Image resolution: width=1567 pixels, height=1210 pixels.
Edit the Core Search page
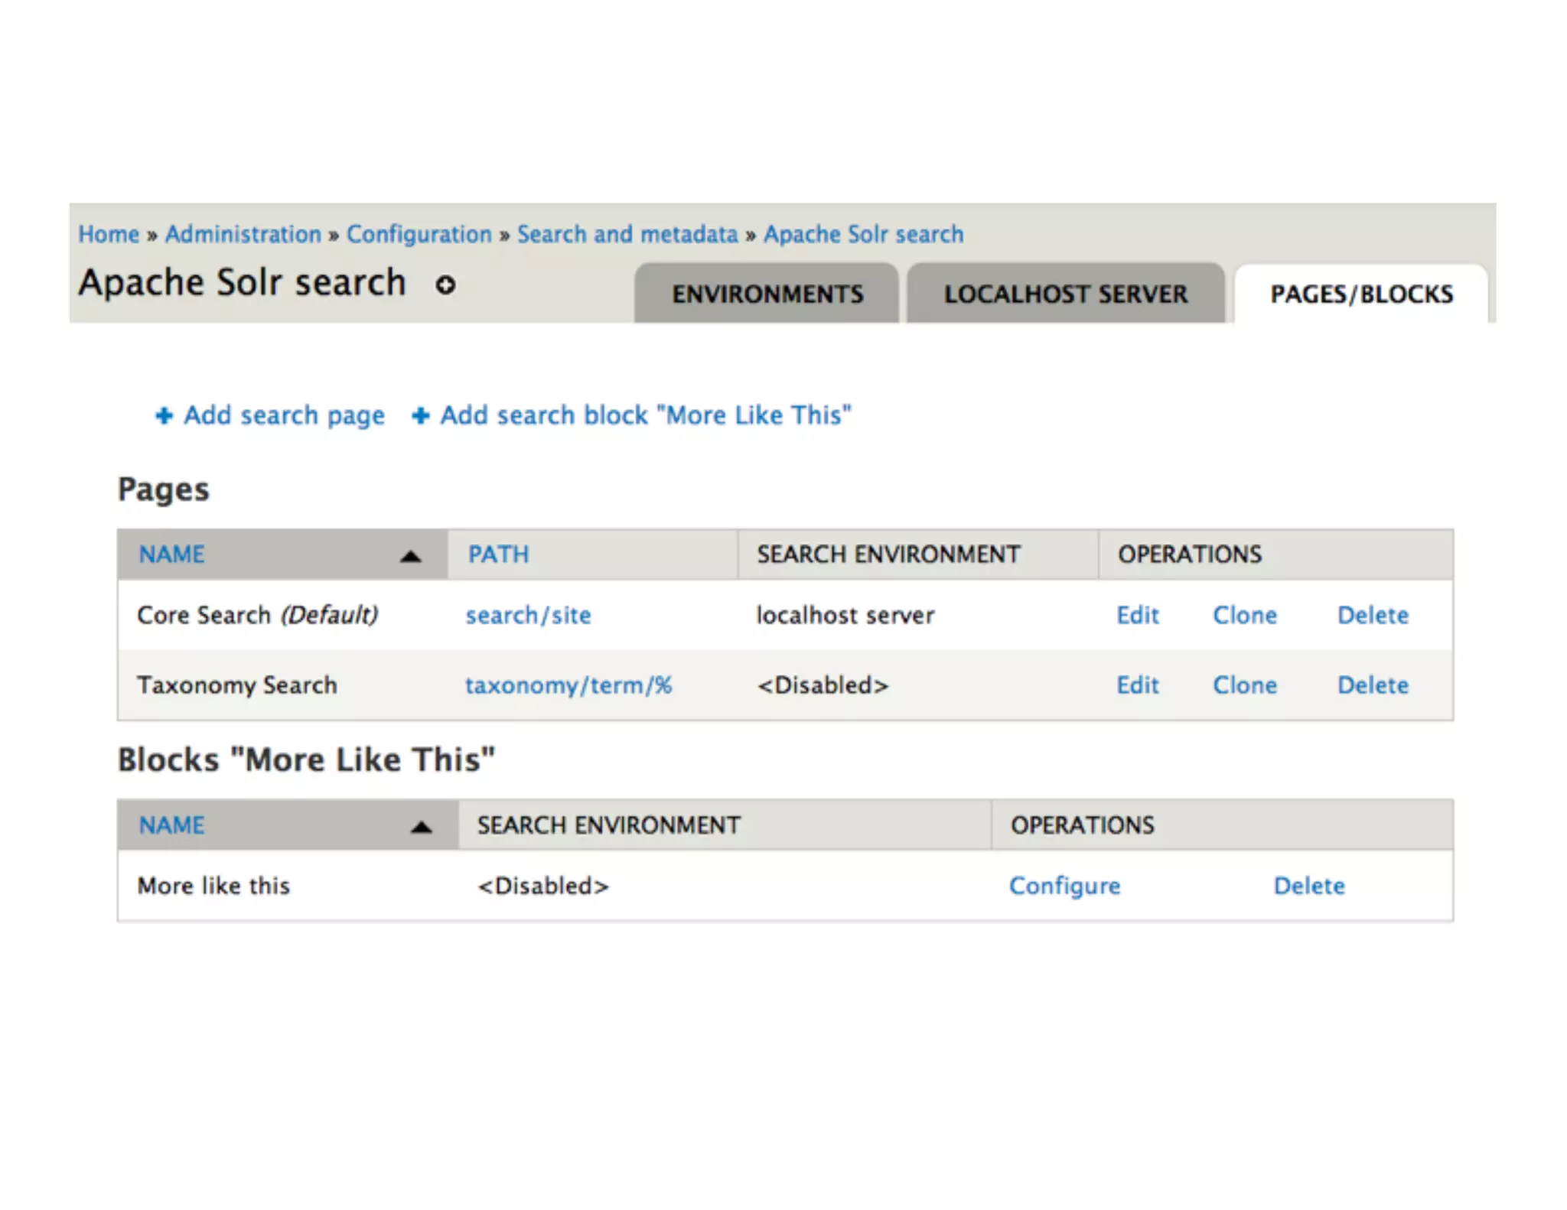[x=1137, y=615]
